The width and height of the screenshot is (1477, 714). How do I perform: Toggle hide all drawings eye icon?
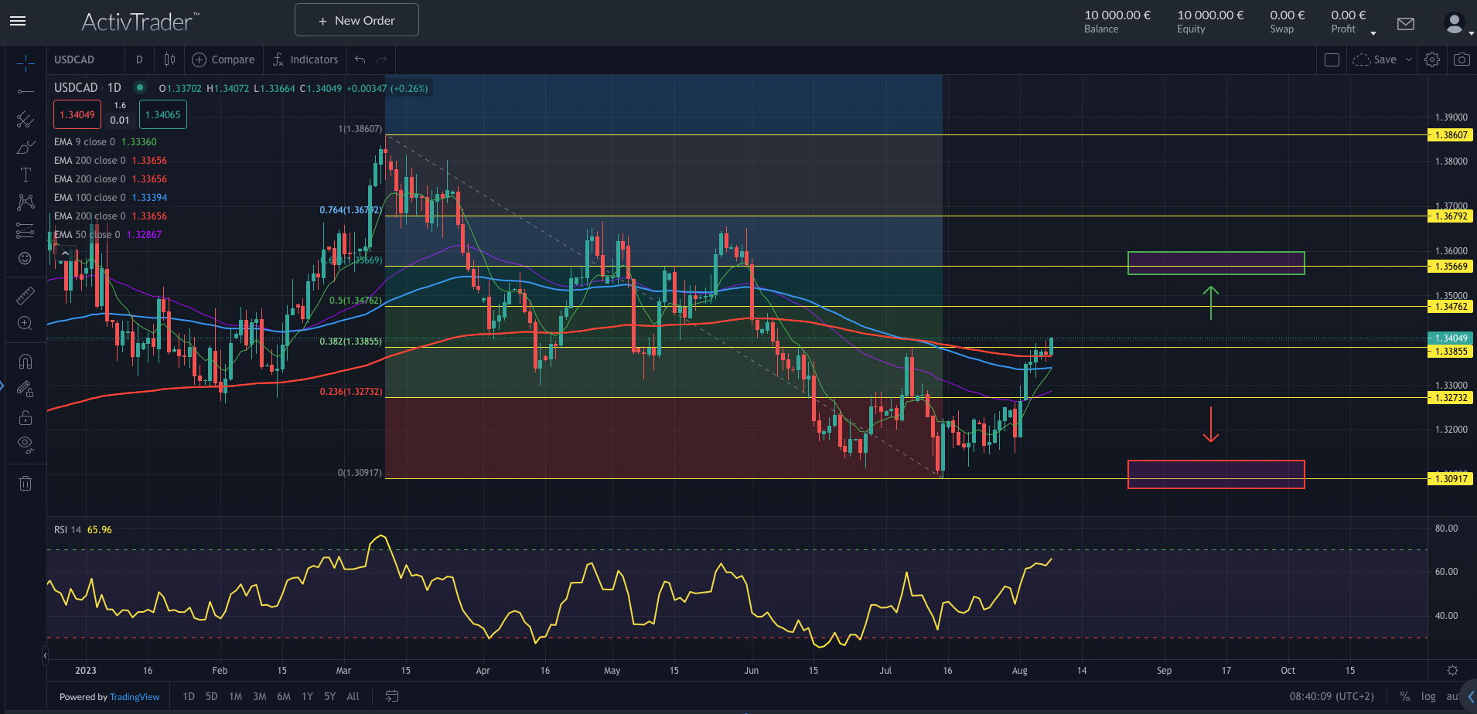26,444
